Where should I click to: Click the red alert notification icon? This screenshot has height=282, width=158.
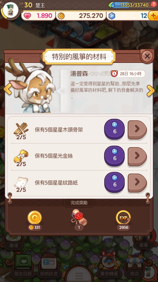click(x=154, y=4)
